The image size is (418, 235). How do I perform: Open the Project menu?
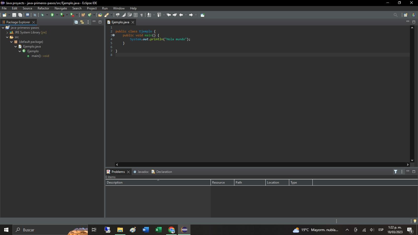click(x=92, y=8)
